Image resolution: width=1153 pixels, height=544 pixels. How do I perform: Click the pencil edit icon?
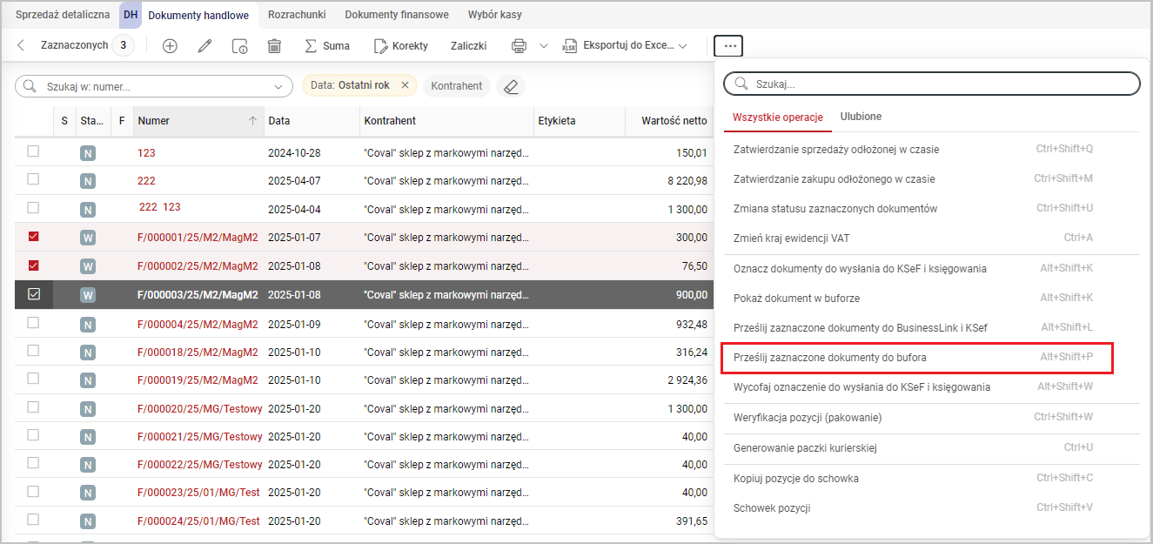tap(204, 46)
